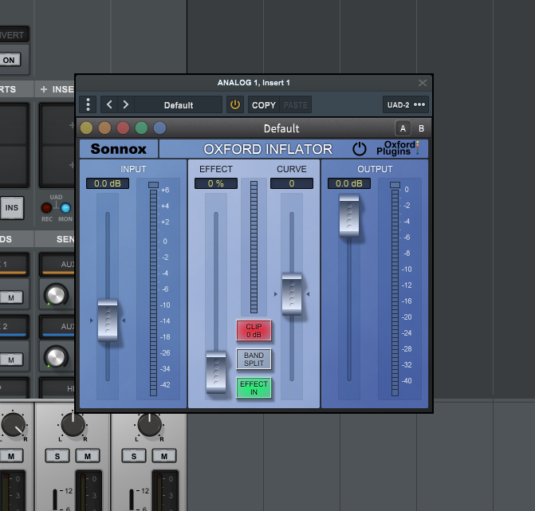Click the Default preset title in plugin header
The image size is (535, 511).
coord(281,128)
